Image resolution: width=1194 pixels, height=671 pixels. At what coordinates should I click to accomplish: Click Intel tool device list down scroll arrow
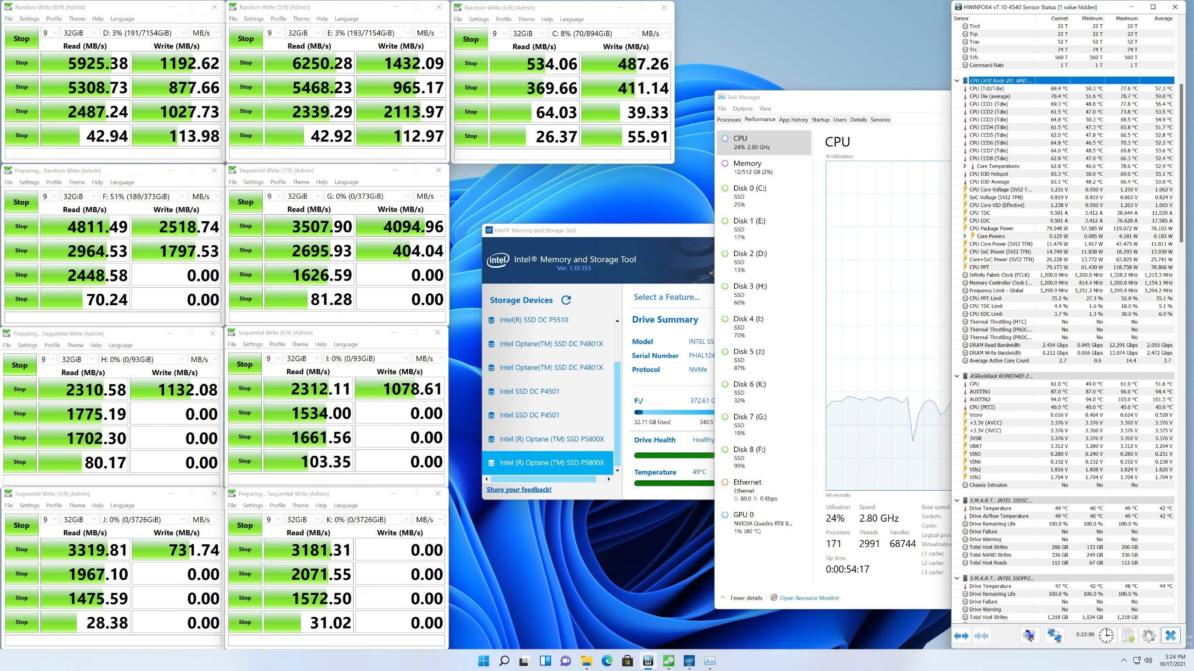tap(617, 470)
